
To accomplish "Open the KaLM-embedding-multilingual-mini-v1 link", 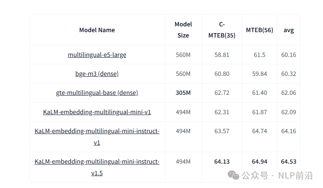I will click(97, 112).
